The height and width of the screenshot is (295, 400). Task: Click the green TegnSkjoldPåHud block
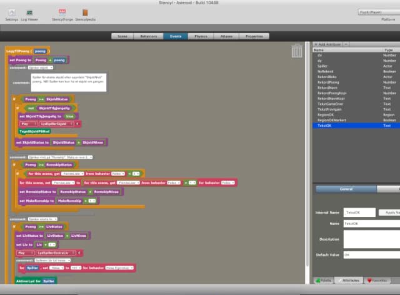click(x=34, y=131)
